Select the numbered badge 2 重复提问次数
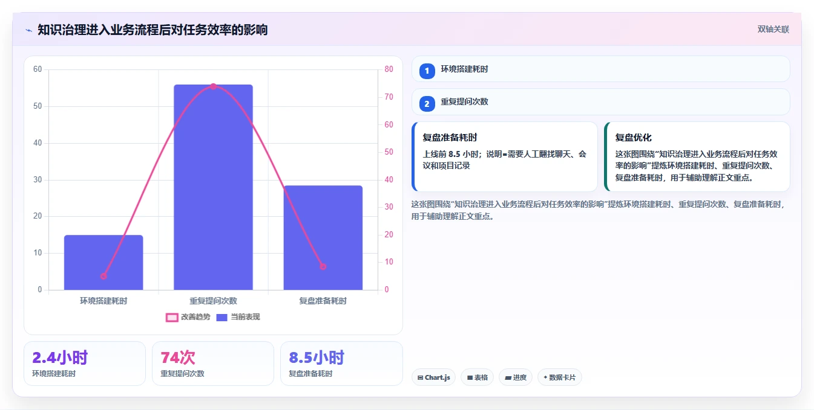Screen dimensions: 814x410 [x=427, y=104]
